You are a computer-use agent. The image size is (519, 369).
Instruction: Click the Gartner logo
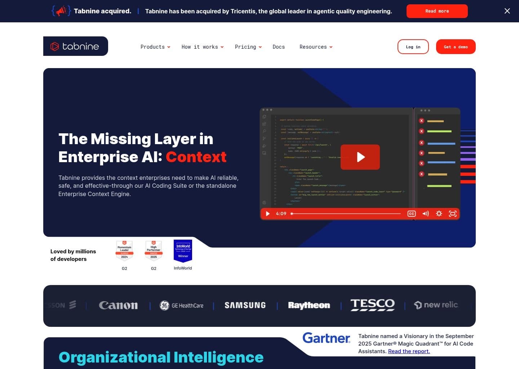[326, 338]
